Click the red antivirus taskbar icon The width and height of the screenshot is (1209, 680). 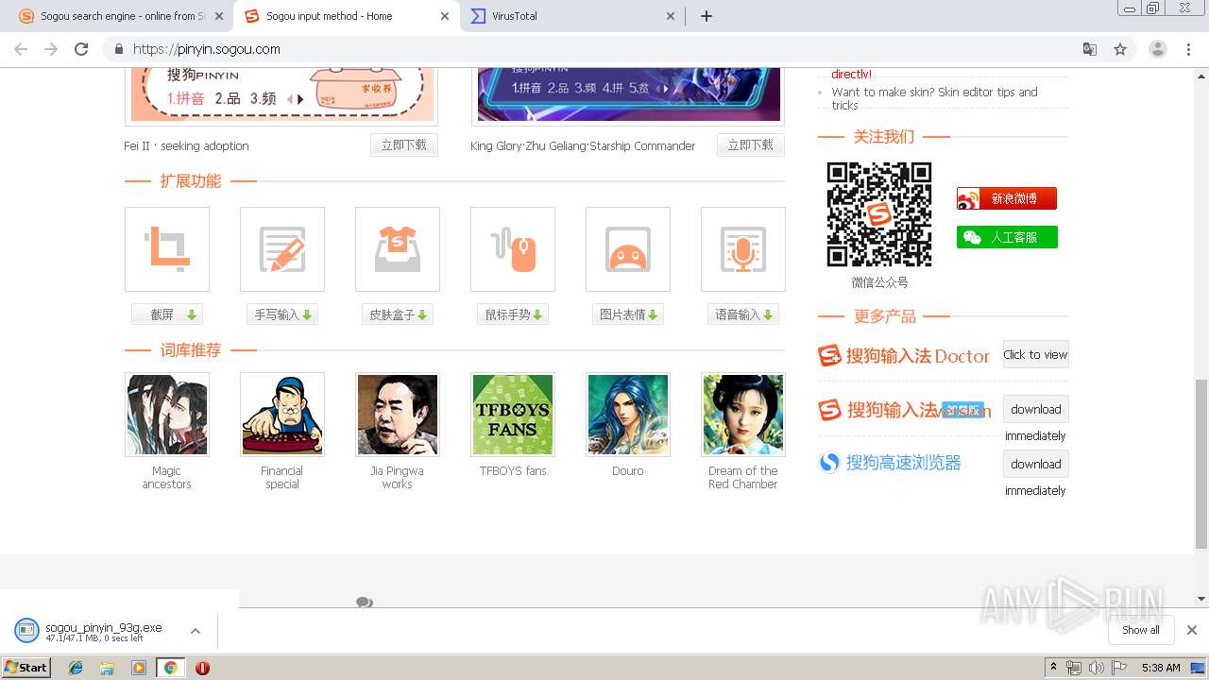pos(202,668)
